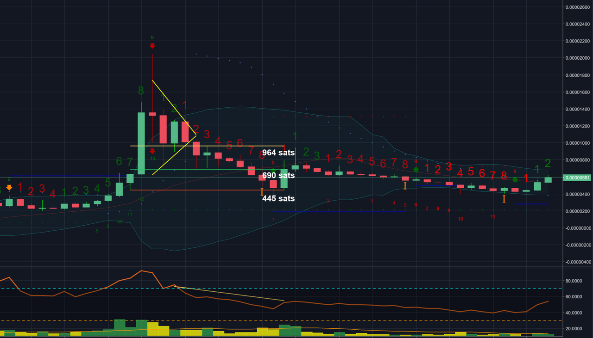
Task: Select the yellow triangle's upper descending trendline
Action: pyautogui.click(x=174, y=108)
